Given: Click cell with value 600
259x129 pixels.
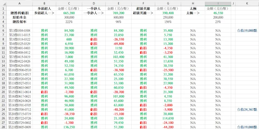Looking at the screenshot, I should click(x=69, y=39).
